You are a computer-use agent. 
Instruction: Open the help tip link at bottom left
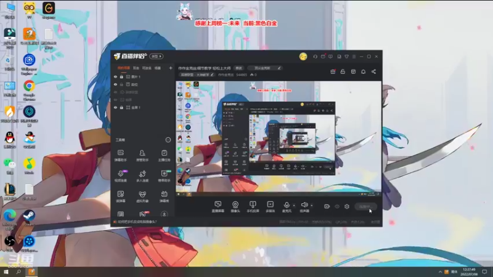point(136,222)
